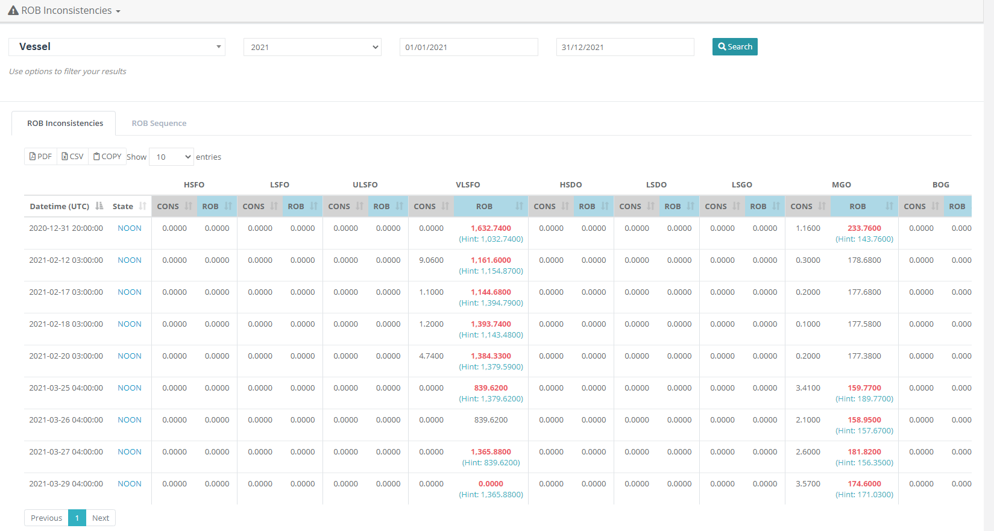
Task: Sort the HSFO ROB column
Action: coord(216,206)
